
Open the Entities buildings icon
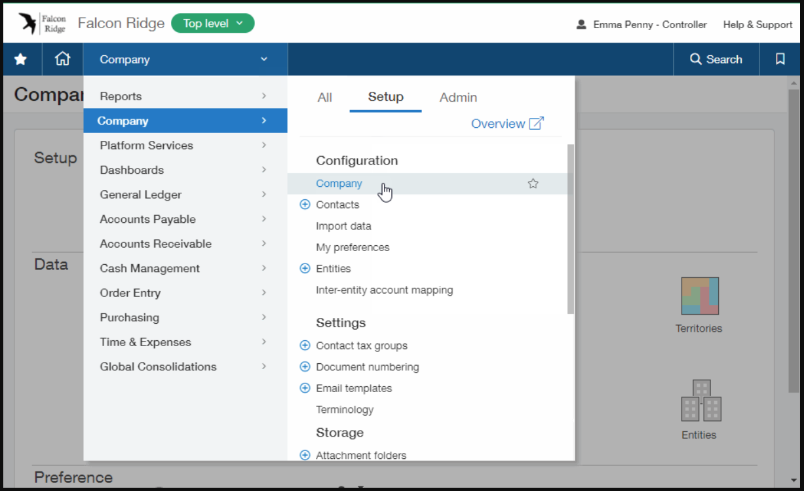(x=700, y=401)
